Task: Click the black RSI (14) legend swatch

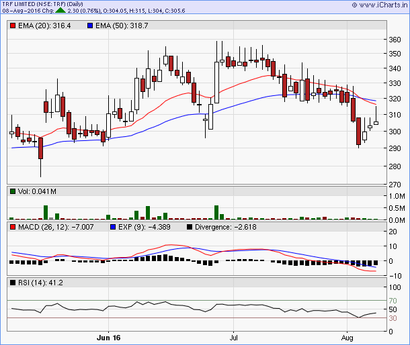Action: 13,283
